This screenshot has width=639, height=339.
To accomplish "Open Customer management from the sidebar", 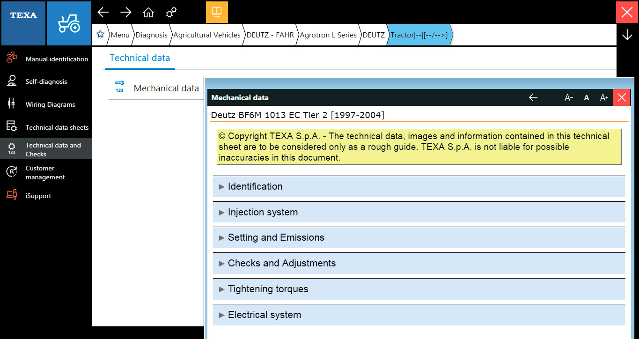I will click(x=46, y=172).
